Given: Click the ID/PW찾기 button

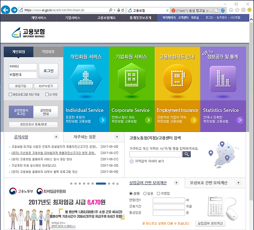Looking at the screenshot, I should [46, 86].
